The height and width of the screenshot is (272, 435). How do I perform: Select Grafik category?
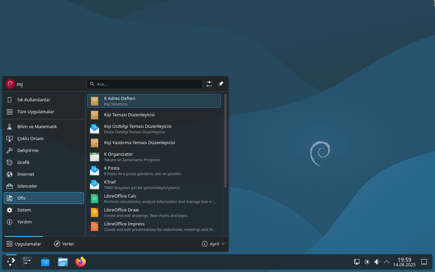44,163
